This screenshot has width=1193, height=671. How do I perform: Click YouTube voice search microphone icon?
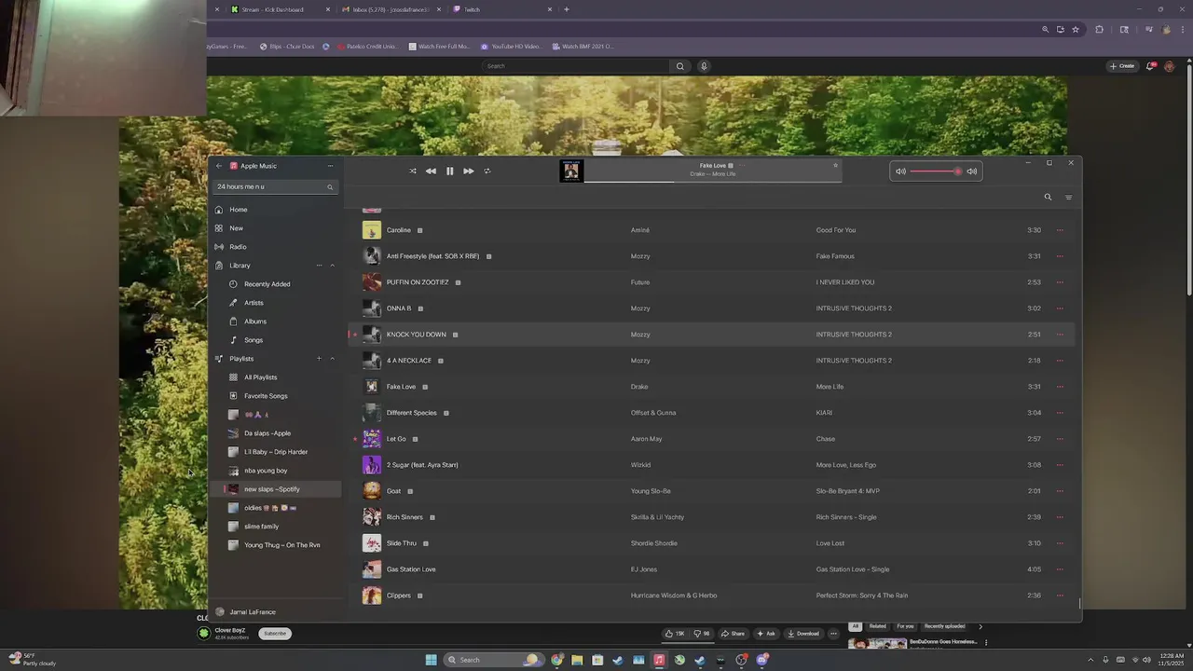click(x=704, y=66)
